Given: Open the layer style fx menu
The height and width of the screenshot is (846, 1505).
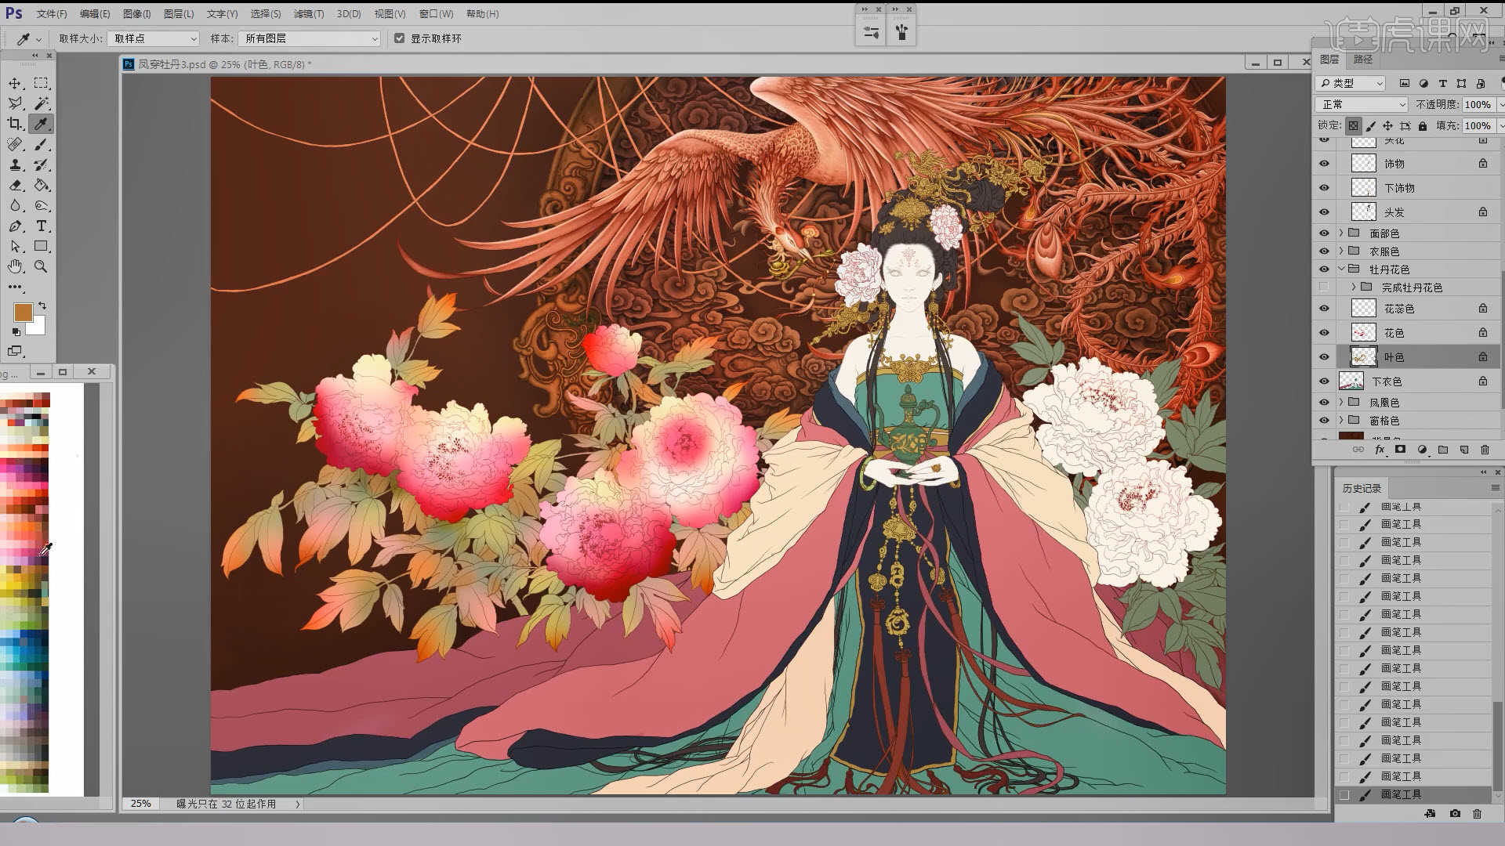Looking at the screenshot, I should tap(1380, 450).
